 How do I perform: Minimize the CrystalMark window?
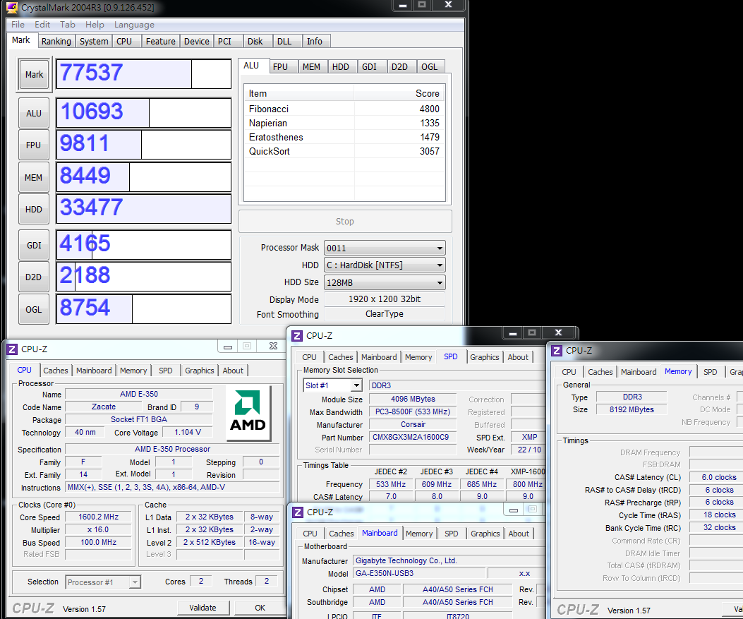pos(403,5)
